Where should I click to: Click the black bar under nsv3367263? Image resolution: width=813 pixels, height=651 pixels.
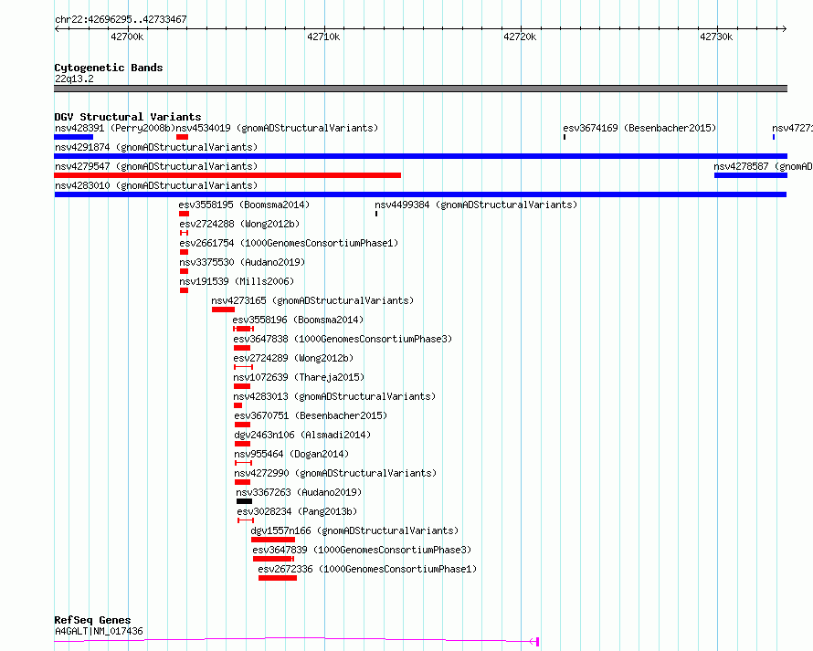coord(244,501)
